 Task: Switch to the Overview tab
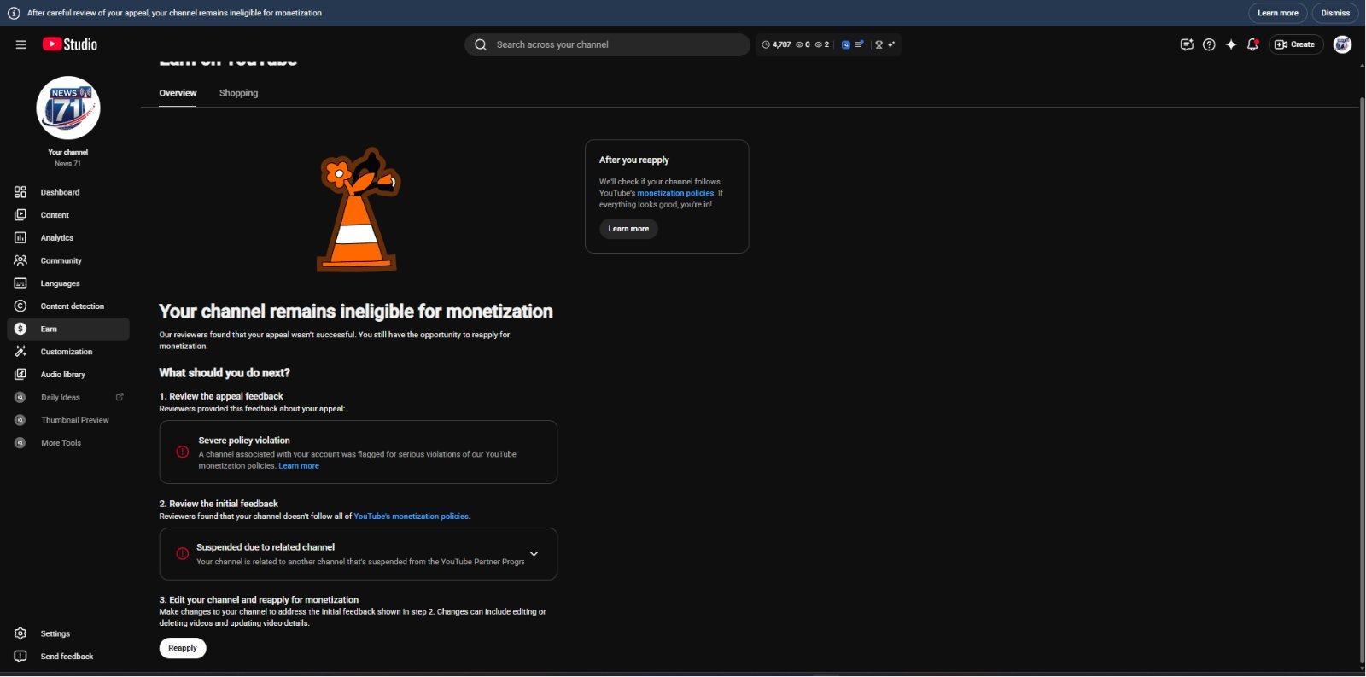[x=178, y=93]
